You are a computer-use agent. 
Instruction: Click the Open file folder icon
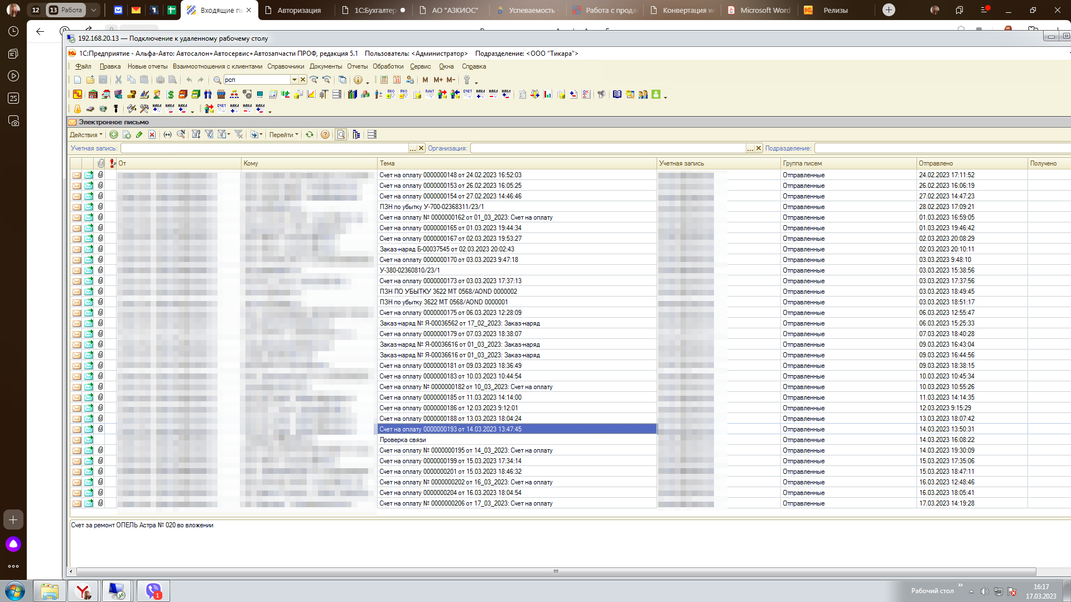point(90,80)
